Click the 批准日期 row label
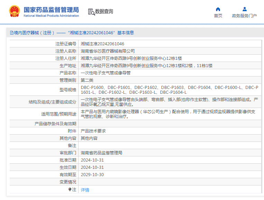Image resolution: width=264 pixels, height=200 pixels. 68,160
